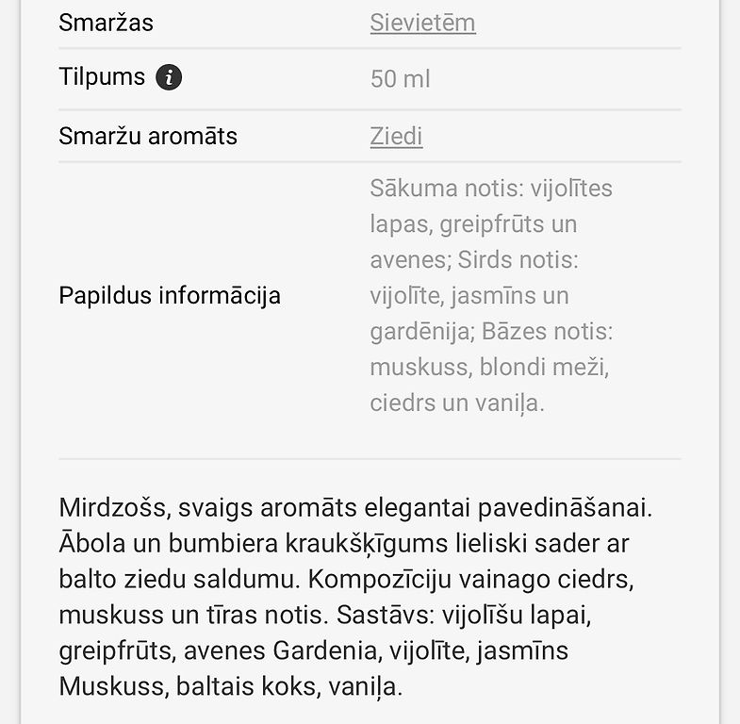The width and height of the screenshot is (740, 724).
Task: Open the info icon next to Tilpums
Action: (x=169, y=77)
